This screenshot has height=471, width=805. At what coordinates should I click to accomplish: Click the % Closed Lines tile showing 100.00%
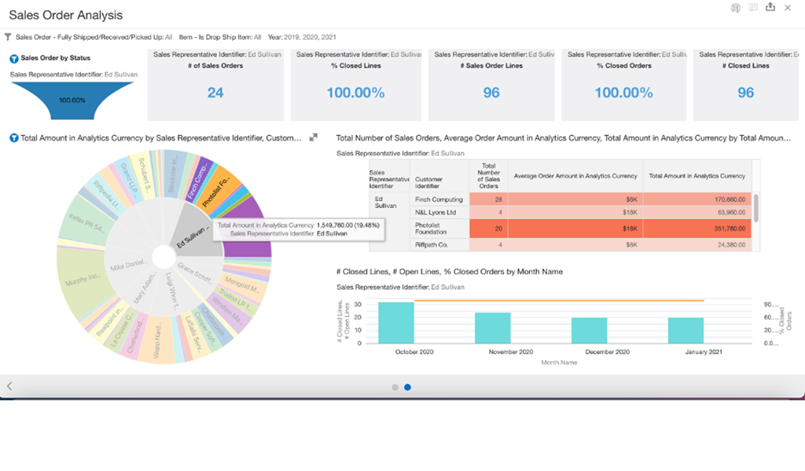tap(356, 85)
